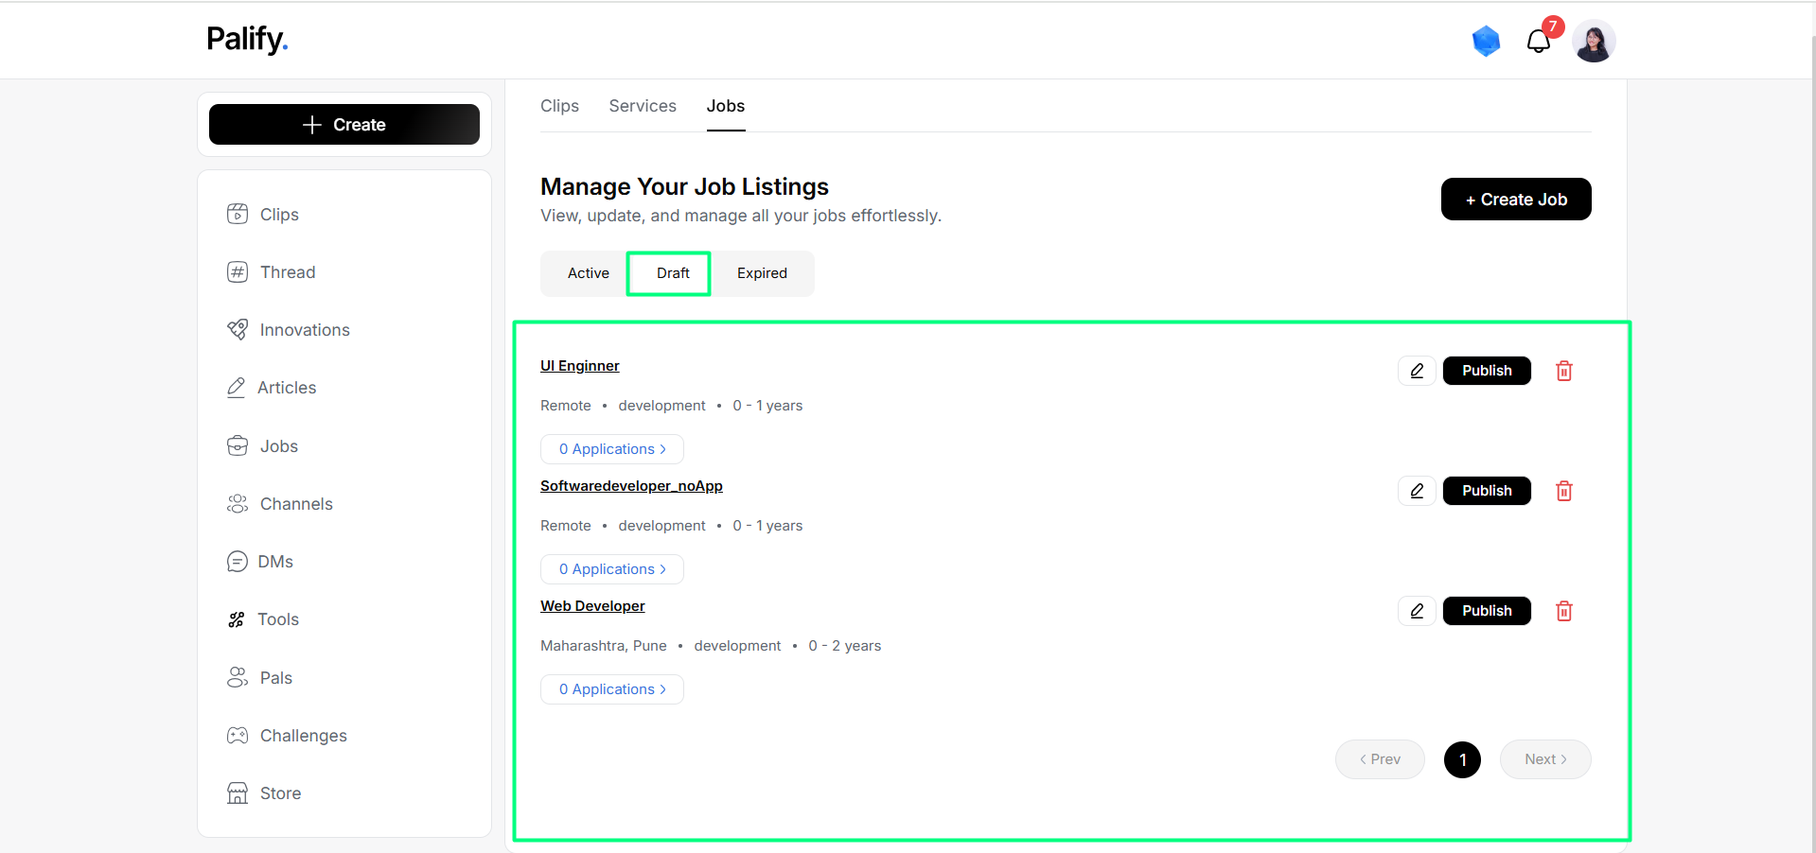Select the Jobs top tab
The image size is (1816, 853).
pos(726,106)
